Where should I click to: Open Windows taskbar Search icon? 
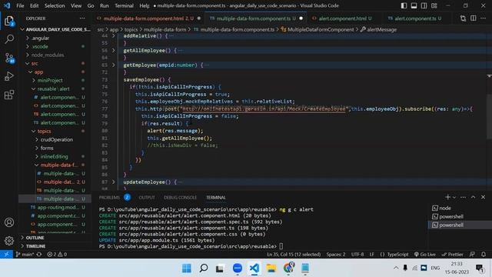204,269
